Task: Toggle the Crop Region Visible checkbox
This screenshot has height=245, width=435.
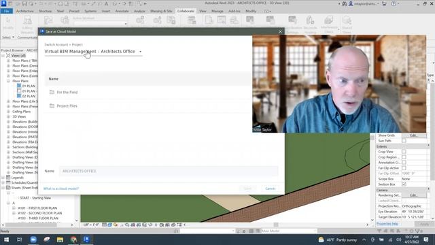Action: point(404,157)
